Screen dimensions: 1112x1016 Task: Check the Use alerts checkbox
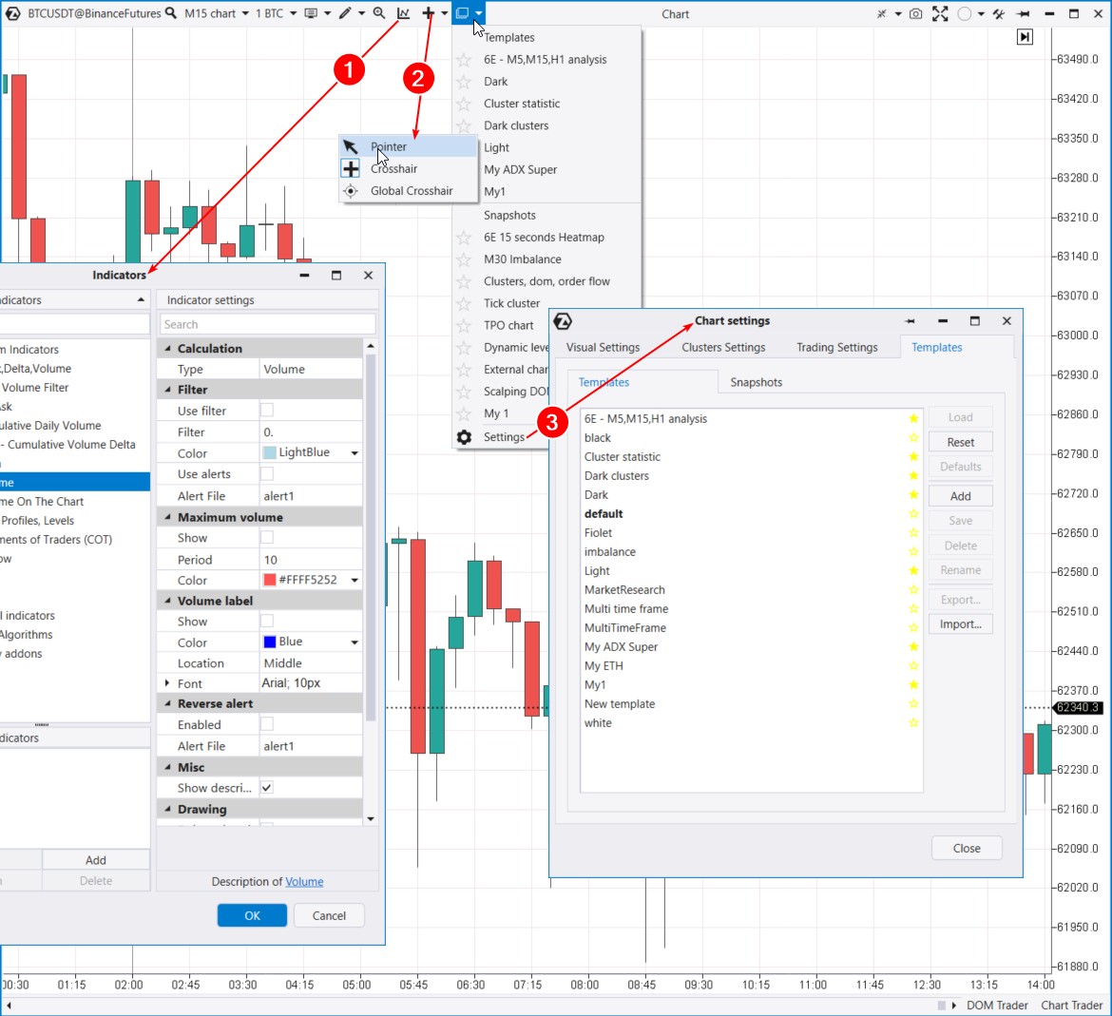point(267,473)
